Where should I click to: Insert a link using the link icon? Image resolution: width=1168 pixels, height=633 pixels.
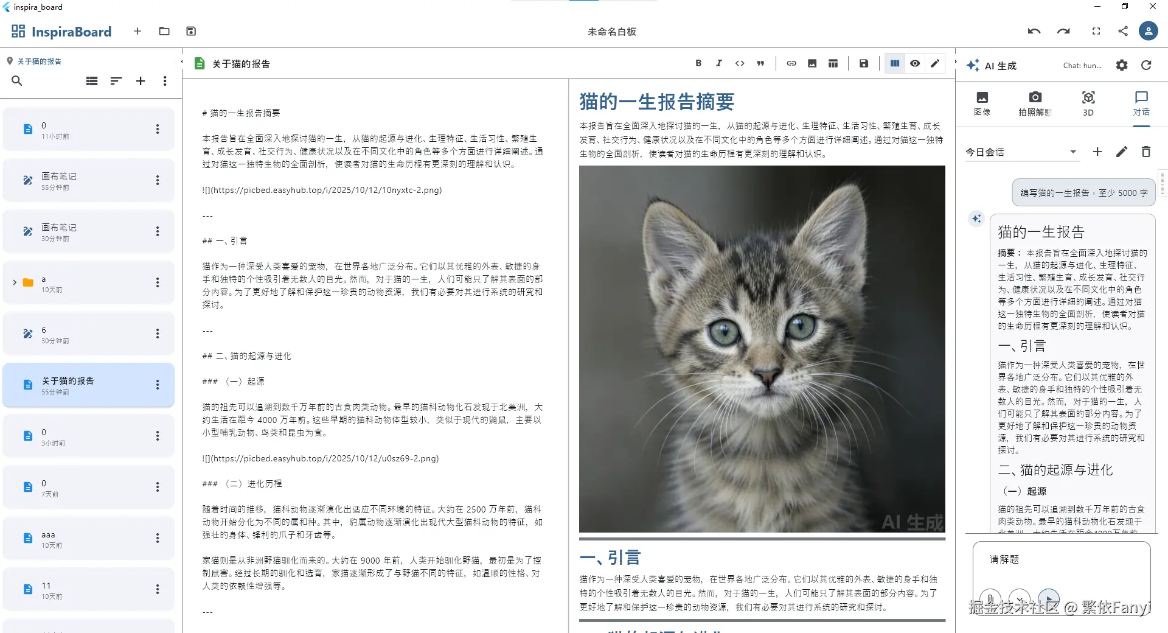(791, 63)
